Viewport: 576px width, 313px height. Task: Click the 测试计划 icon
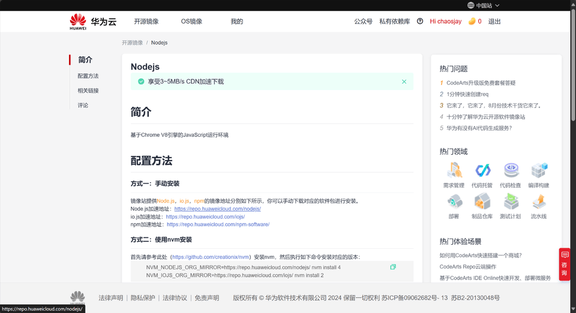(511, 201)
